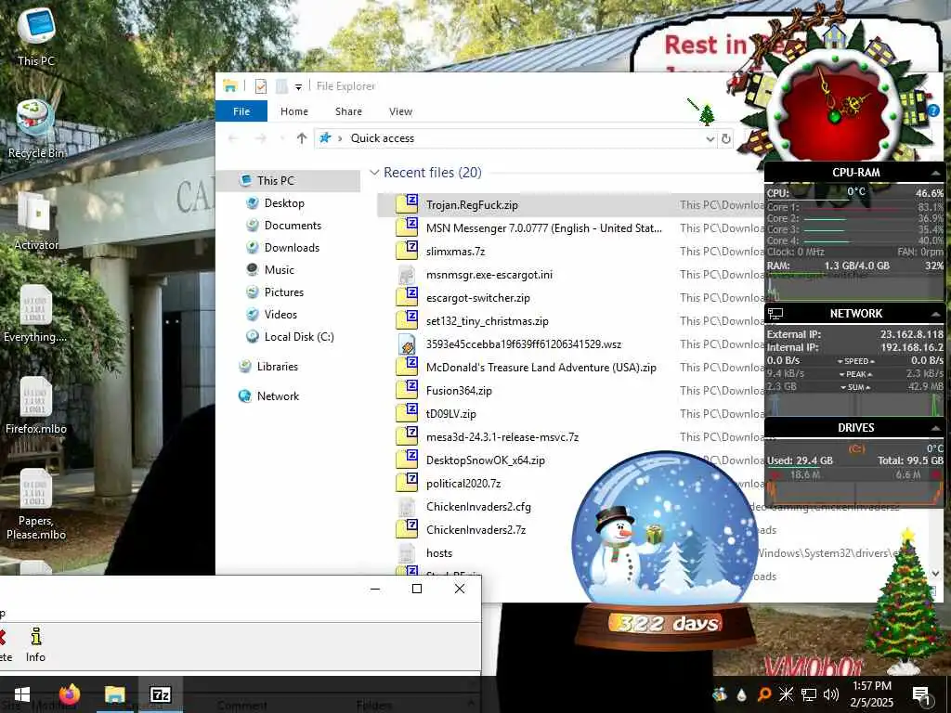
Task: Click the File Explorer folder icon in the title bar
Action: 230,86
